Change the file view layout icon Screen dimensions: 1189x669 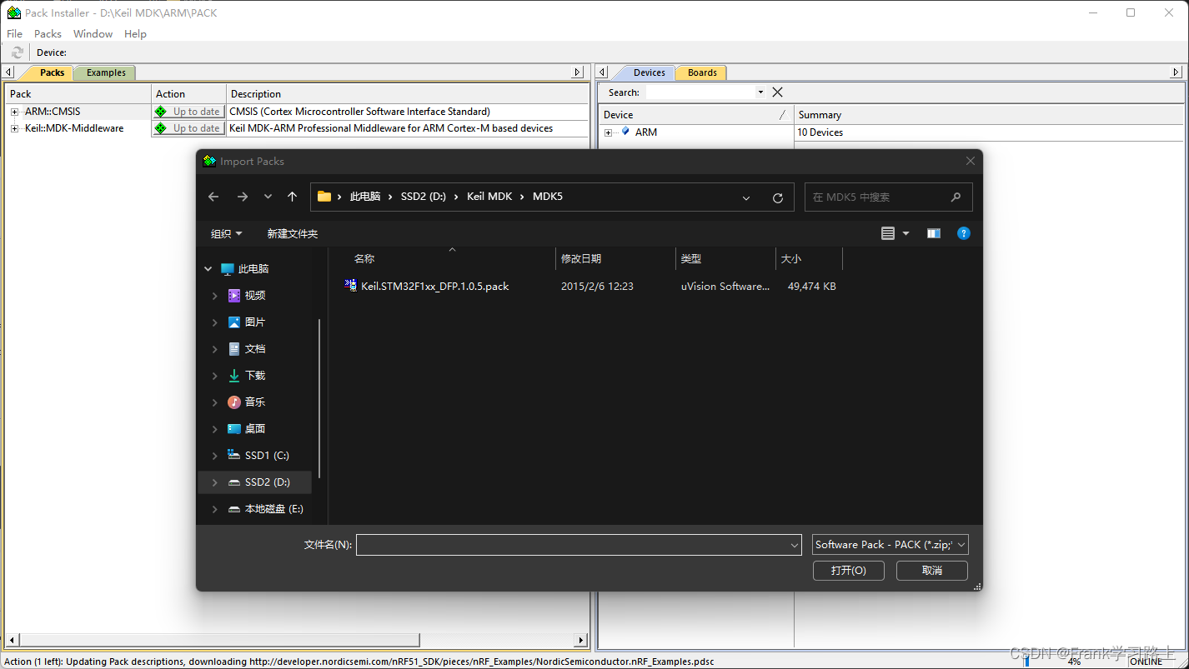[888, 233]
